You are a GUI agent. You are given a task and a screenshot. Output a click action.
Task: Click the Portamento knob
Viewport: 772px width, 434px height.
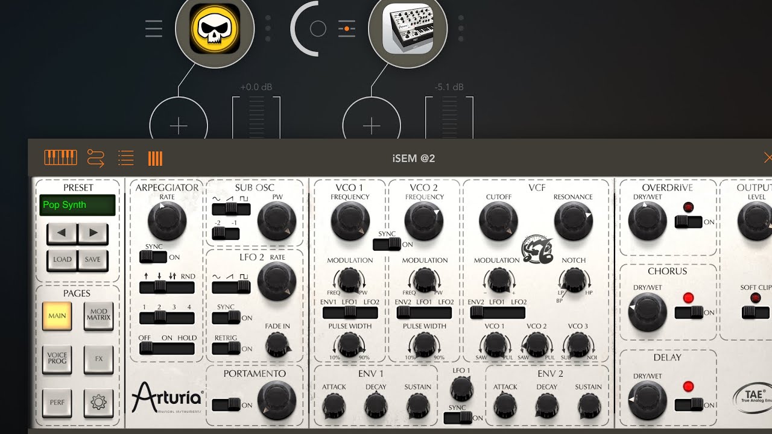tap(277, 400)
